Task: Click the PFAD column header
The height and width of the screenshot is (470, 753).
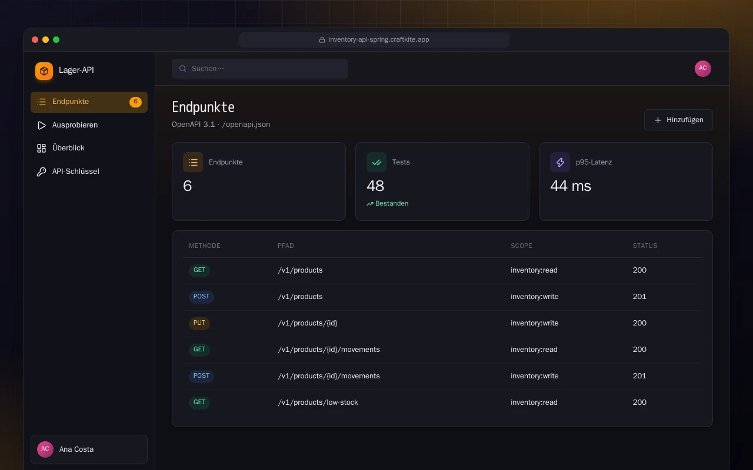Action: coord(286,246)
